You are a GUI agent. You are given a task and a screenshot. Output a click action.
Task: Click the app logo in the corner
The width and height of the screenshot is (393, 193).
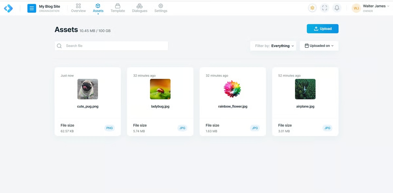pos(8,8)
